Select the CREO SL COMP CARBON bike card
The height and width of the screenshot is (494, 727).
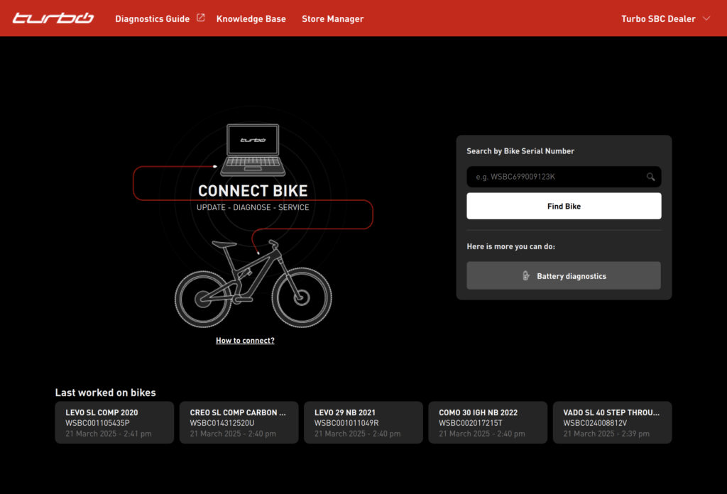[239, 422]
